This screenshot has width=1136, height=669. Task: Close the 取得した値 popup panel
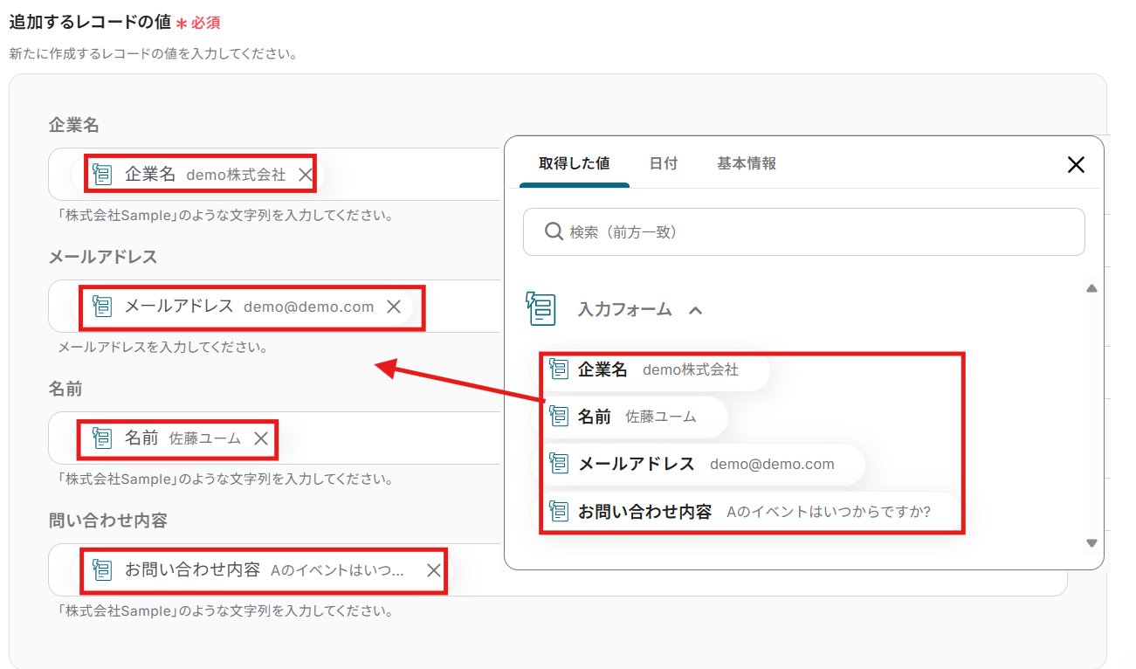(x=1076, y=164)
